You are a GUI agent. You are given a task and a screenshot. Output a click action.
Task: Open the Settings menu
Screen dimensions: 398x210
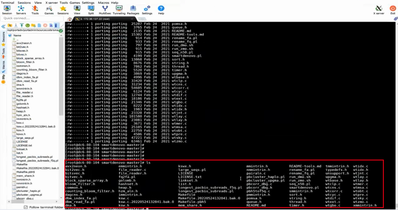[x=88, y=3]
